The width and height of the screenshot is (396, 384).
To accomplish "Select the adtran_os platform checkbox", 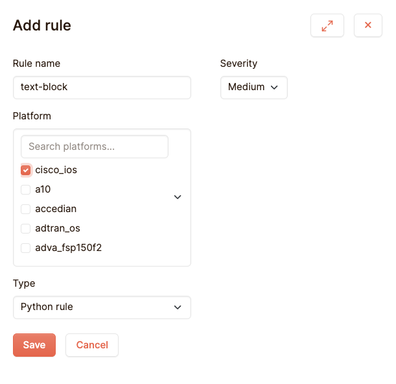I will click(26, 228).
